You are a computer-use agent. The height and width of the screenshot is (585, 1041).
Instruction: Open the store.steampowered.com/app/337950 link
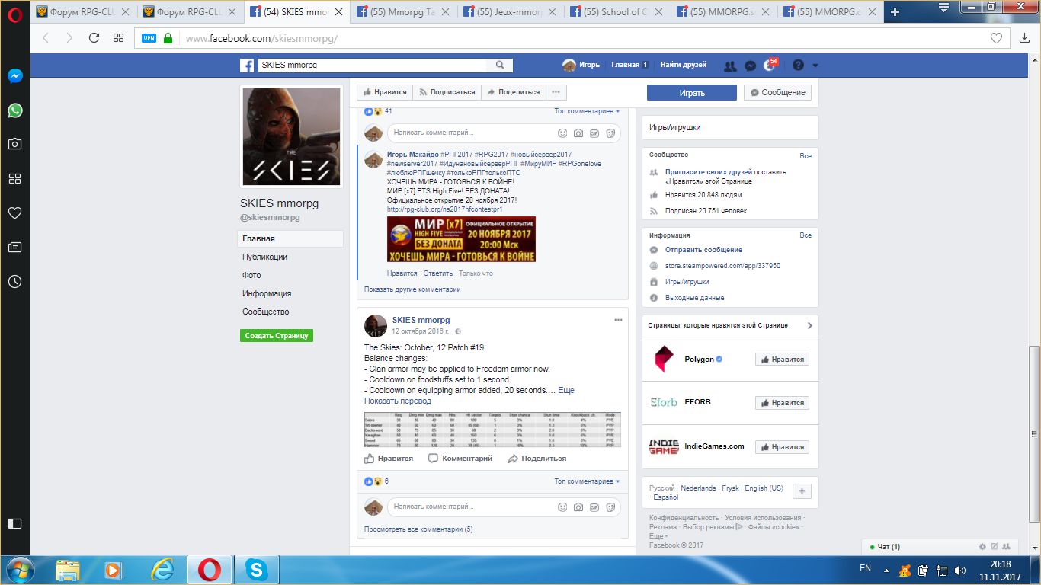tap(722, 266)
